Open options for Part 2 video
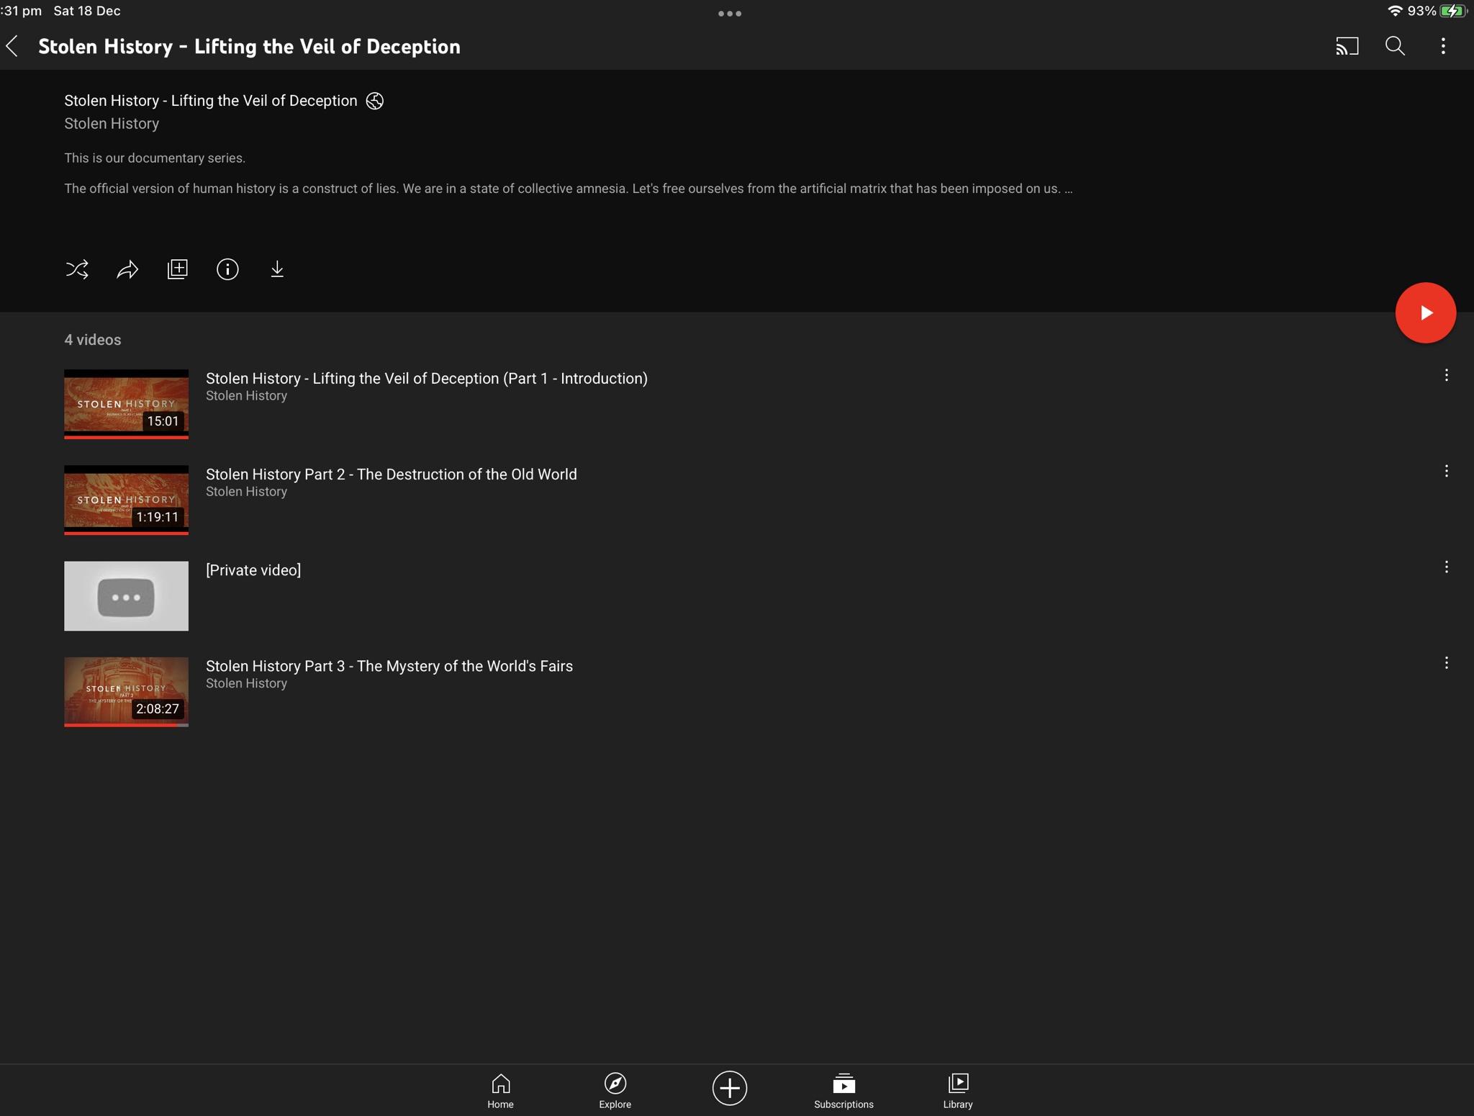The image size is (1474, 1116). coord(1446,471)
